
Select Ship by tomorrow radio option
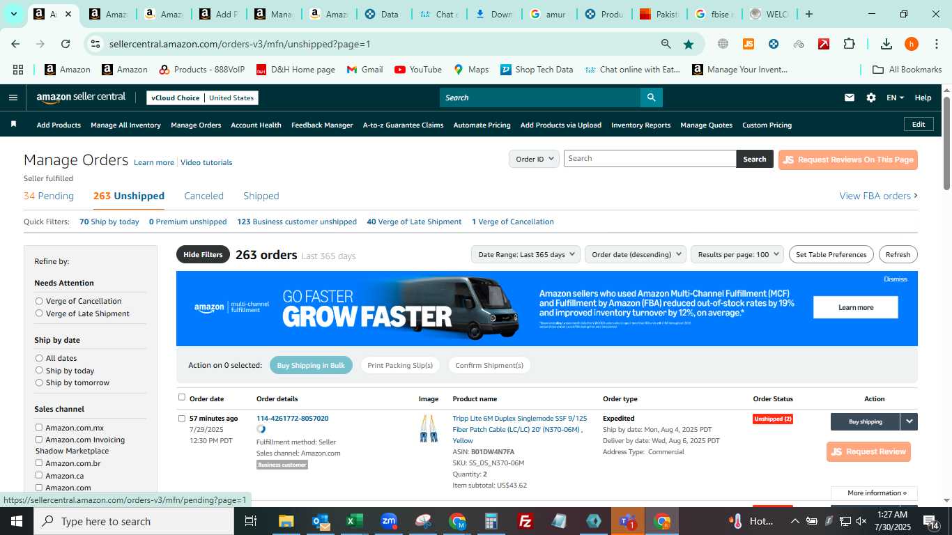tap(39, 382)
